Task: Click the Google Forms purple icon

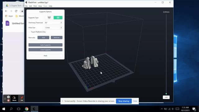Action: [x=7, y=23]
